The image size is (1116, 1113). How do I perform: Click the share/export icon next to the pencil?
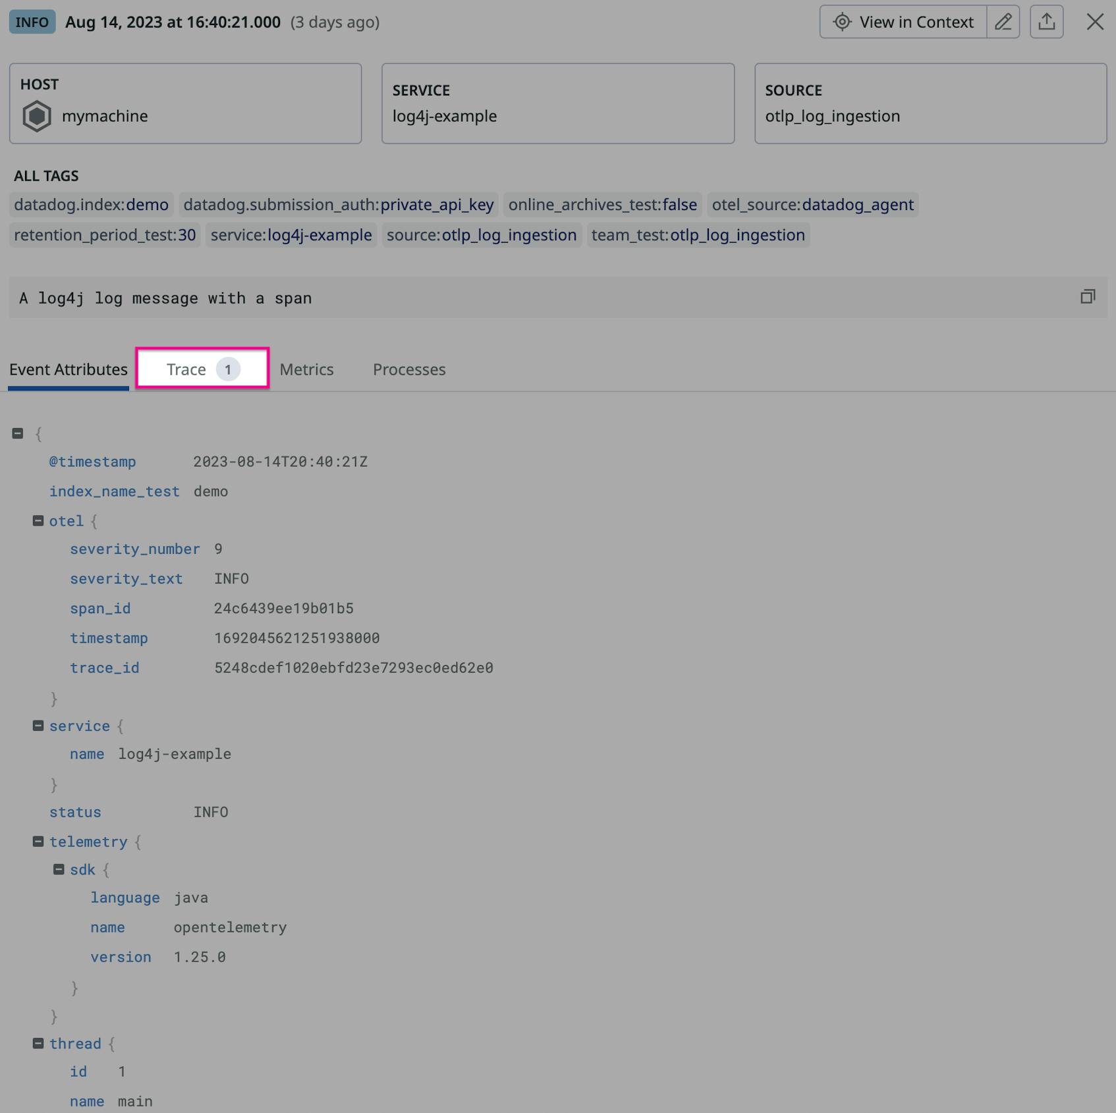click(x=1048, y=21)
